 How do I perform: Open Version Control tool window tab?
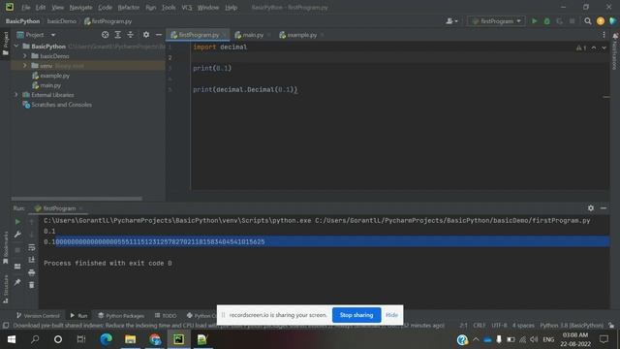click(x=38, y=315)
